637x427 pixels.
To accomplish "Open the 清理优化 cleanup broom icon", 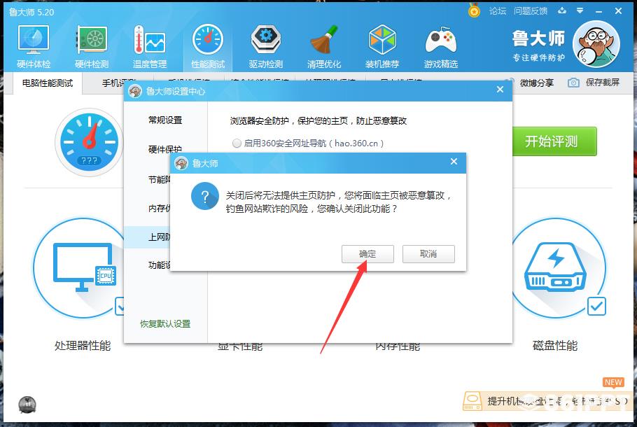I will click(x=324, y=46).
